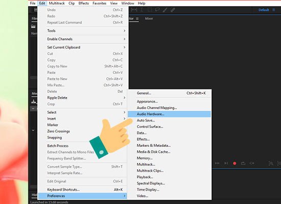
Task: Open the File menu
Action: 33,3
